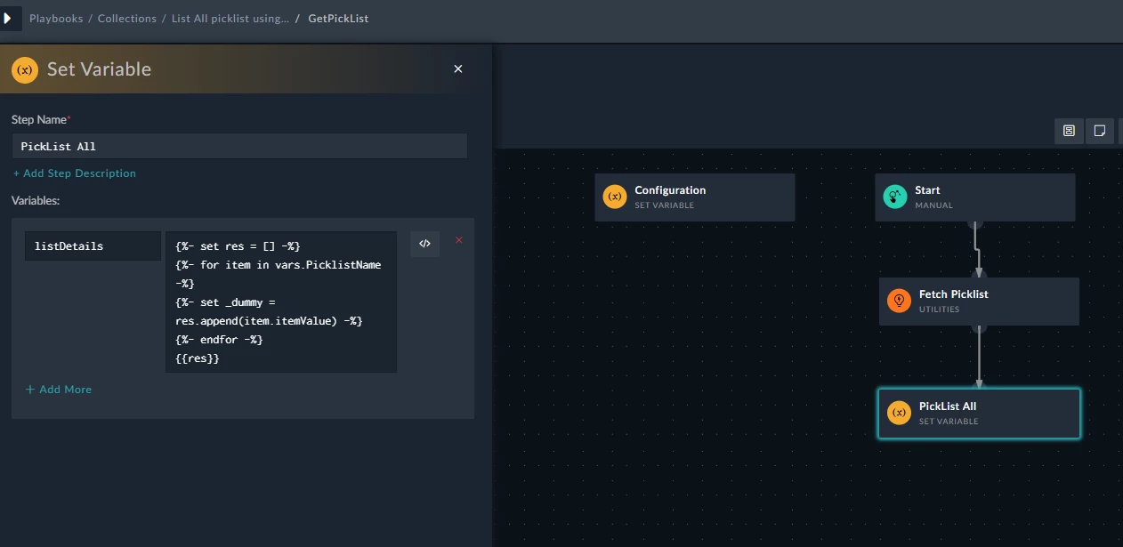Click the Jinja value editor for listDetails
1123x547 pixels.
[x=281, y=302]
